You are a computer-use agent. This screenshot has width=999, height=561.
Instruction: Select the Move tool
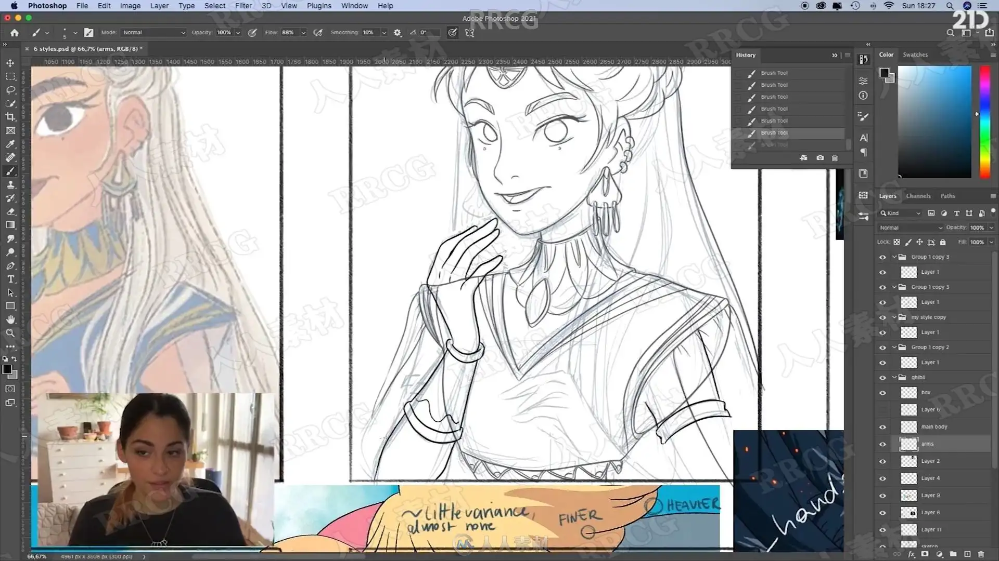point(10,63)
